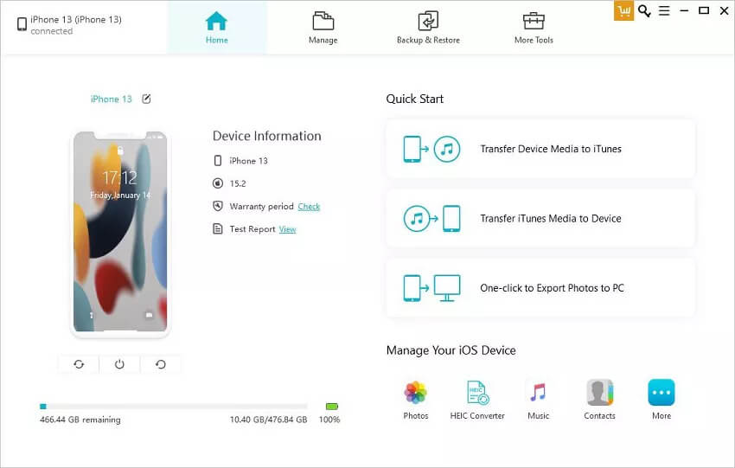735x468 pixels.
Task: Click the test report document icon
Action: [x=218, y=229]
